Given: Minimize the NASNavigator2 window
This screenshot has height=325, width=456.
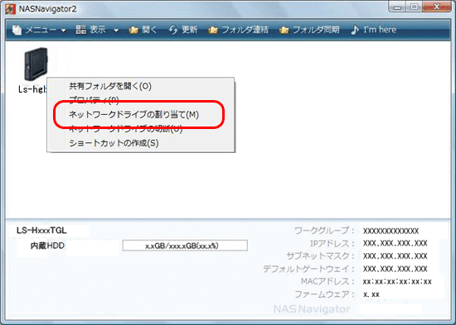Looking at the screenshot, I should pyautogui.click(x=397, y=7).
